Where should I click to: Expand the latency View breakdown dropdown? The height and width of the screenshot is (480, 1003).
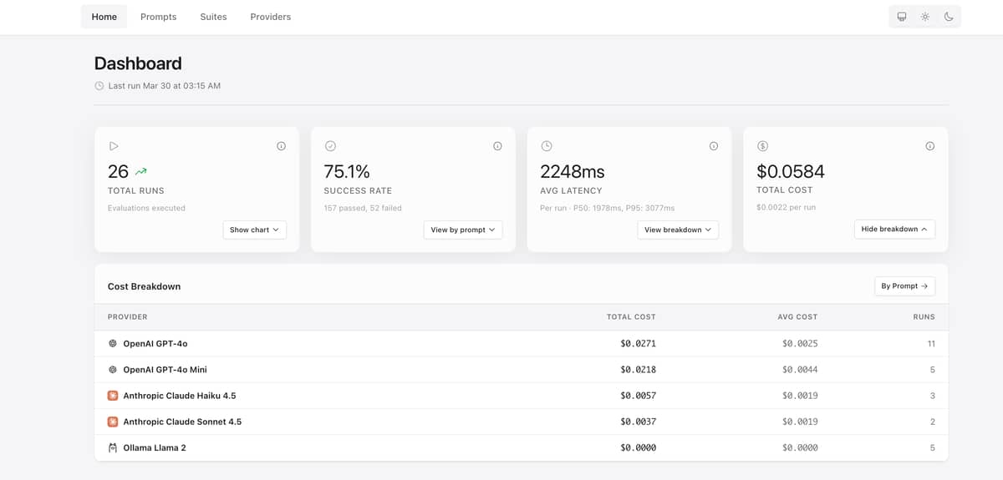pyautogui.click(x=678, y=230)
